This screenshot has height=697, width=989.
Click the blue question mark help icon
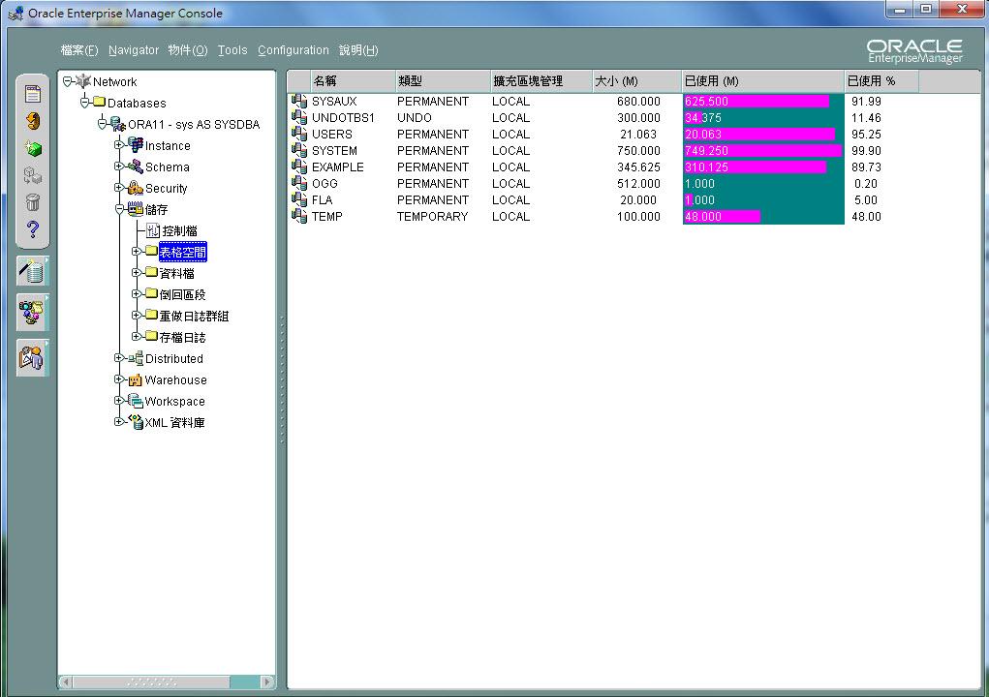point(33,229)
